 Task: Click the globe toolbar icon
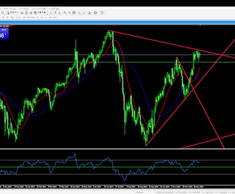coord(31,13)
